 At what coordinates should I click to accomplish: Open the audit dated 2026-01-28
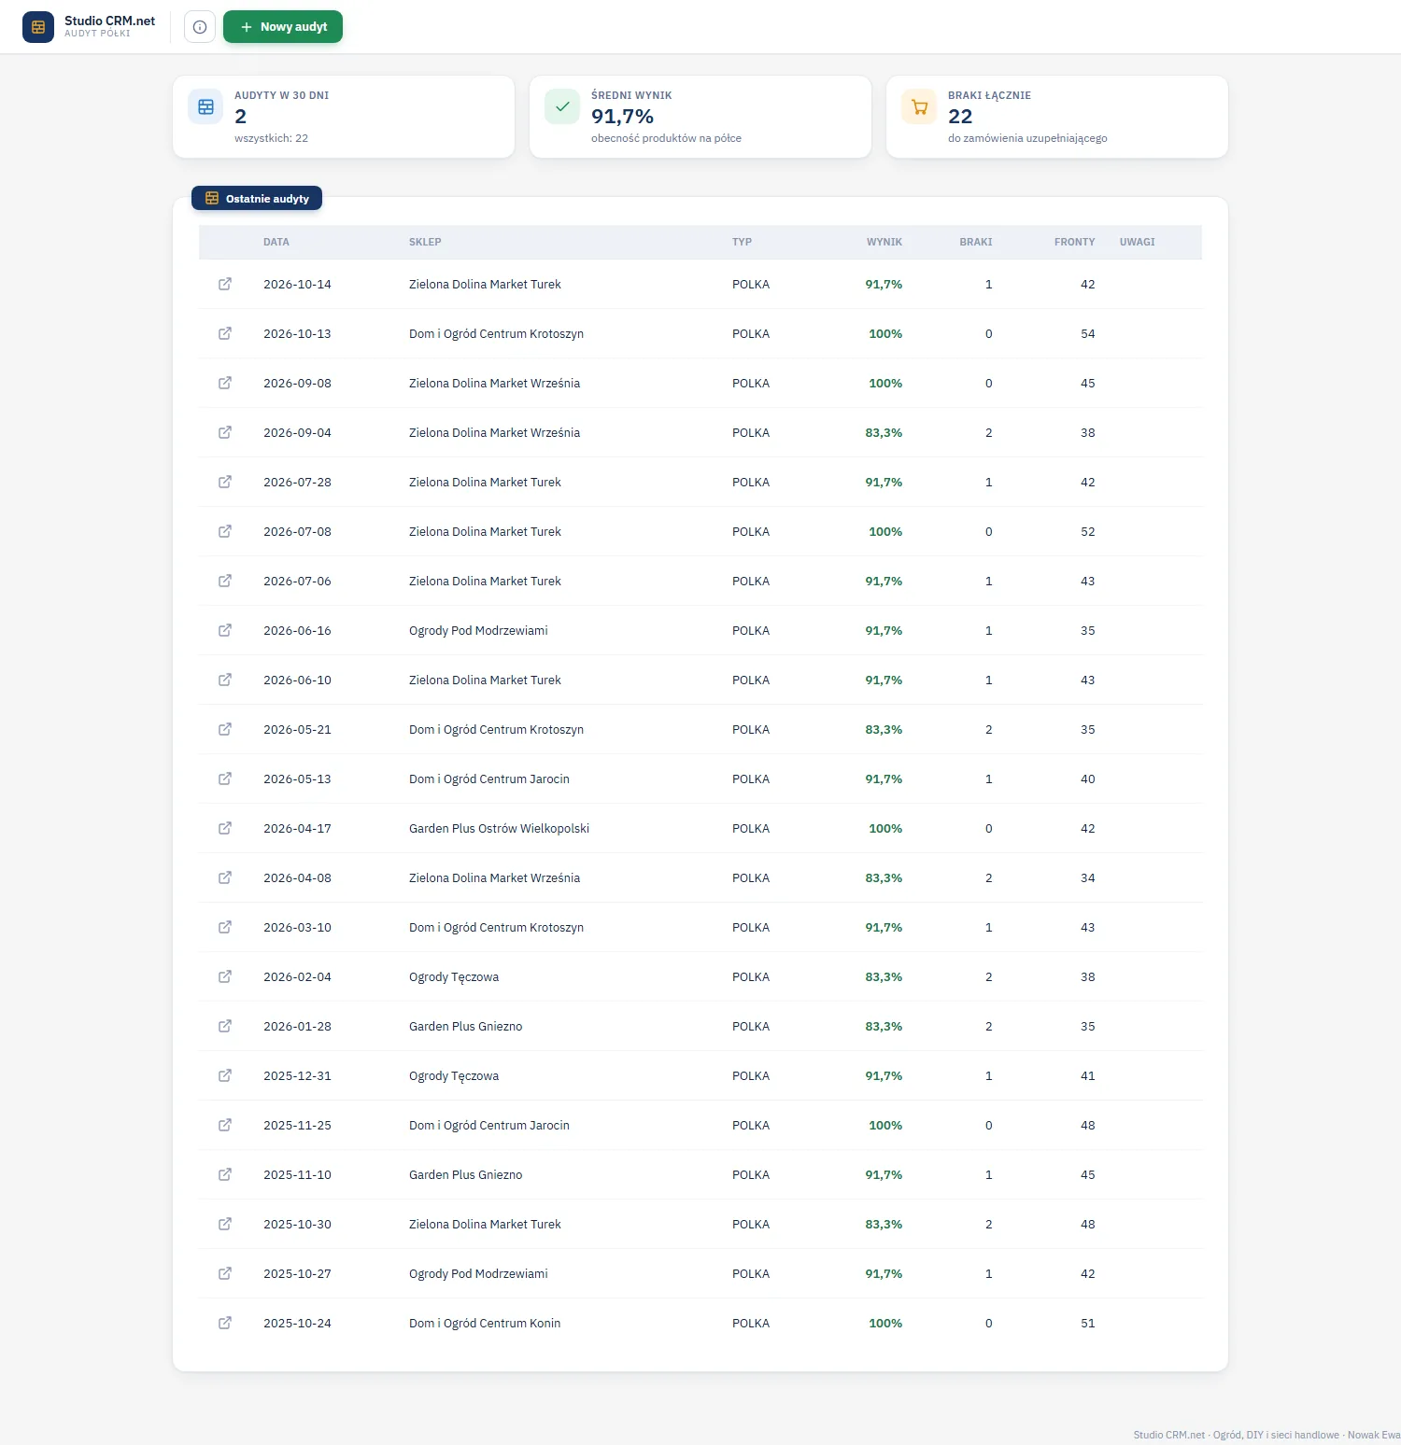point(225,1026)
